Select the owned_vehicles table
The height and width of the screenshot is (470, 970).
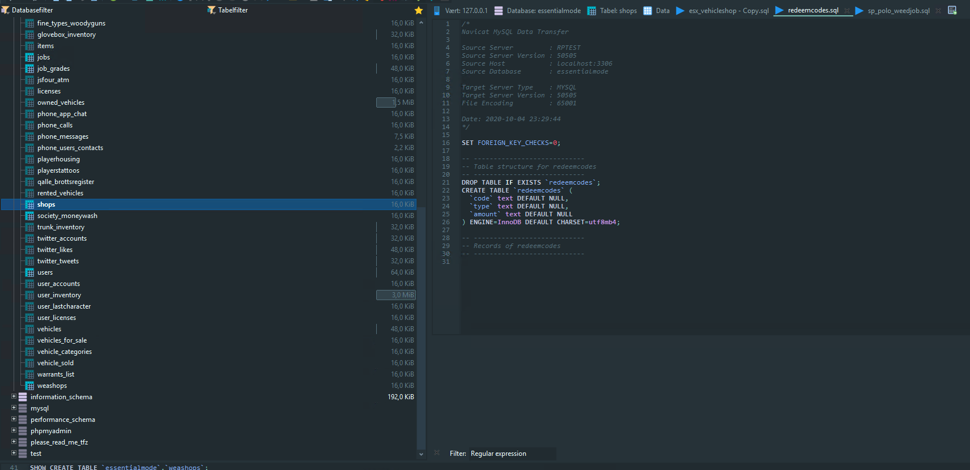pyautogui.click(x=61, y=102)
